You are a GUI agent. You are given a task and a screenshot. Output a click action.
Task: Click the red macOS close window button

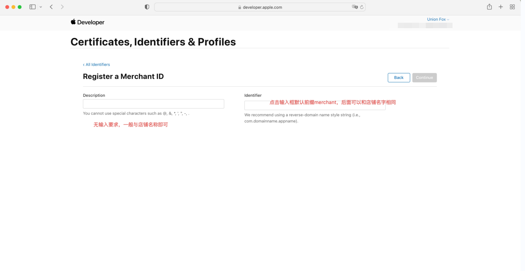(7, 7)
